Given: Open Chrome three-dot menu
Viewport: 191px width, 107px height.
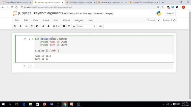Looking at the screenshot, I should point(188,7).
